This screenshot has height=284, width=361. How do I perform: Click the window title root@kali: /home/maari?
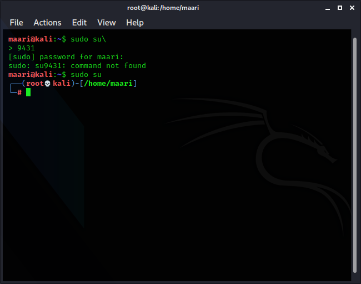(x=180, y=8)
